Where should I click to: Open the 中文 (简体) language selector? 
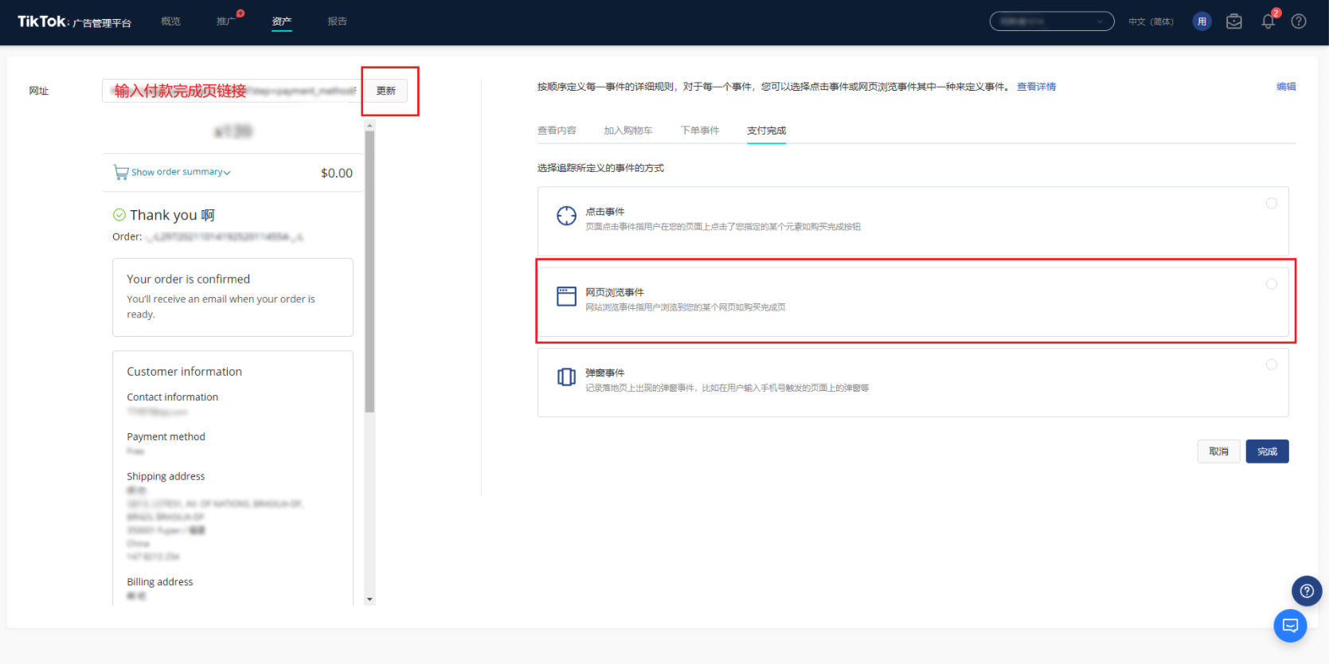[1150, 21]
